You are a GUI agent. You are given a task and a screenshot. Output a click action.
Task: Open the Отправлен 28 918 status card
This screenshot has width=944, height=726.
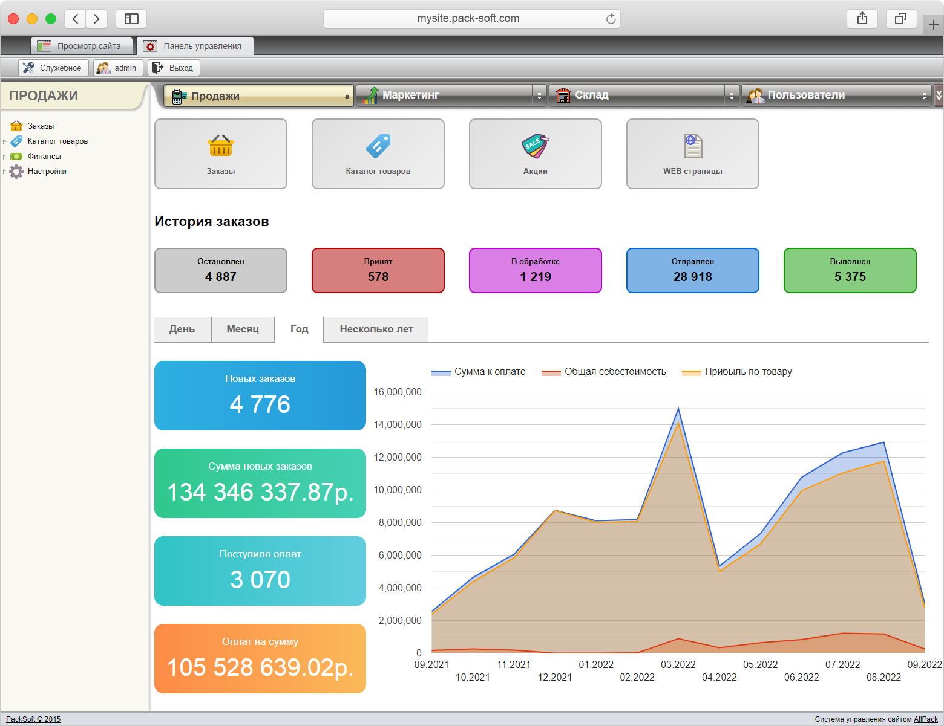(x=693, y=270)
